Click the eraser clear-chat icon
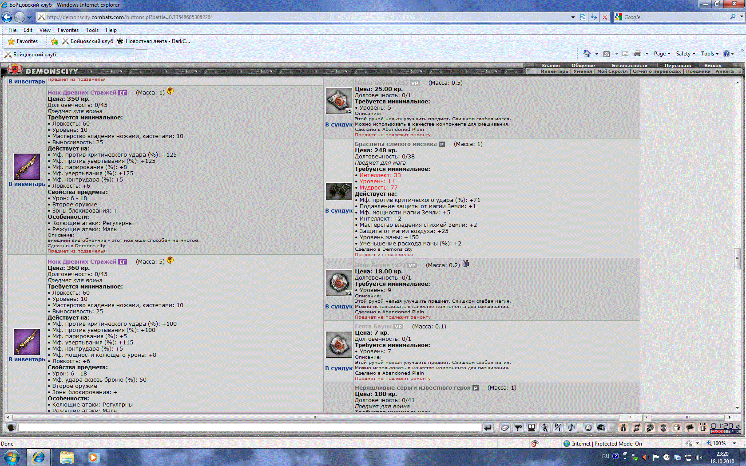The width and height of the screenshot is (746, 466). [x=505, y=427]
